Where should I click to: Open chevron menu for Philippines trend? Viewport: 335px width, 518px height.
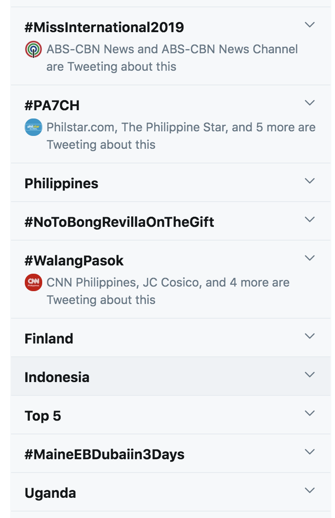[310, 181]
